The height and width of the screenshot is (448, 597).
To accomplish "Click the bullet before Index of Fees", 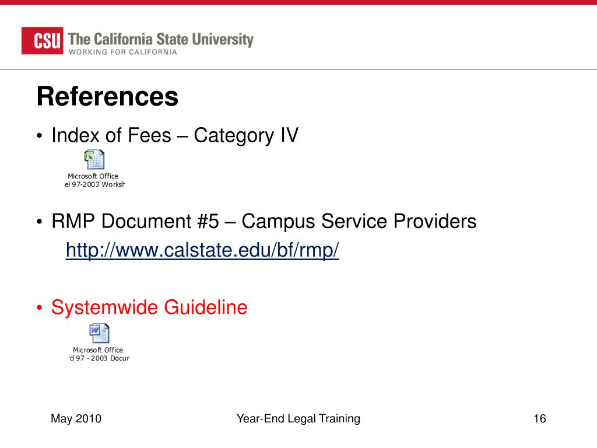I will tap(40, 136).
